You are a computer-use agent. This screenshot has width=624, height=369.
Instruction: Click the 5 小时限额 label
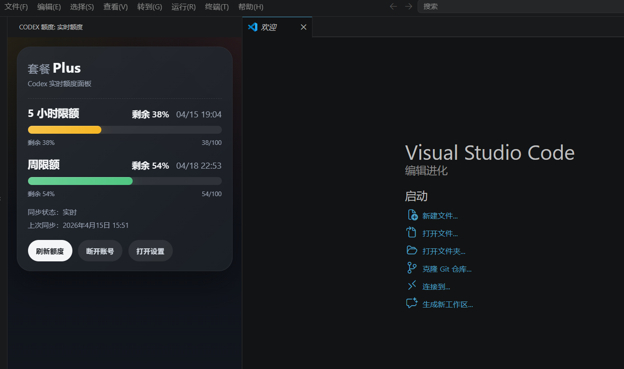[x=53, y=113]
